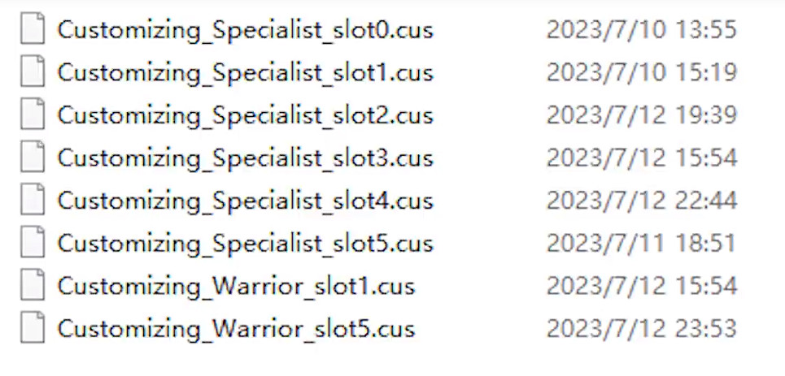Screen dimensions: 785x376
Task: Select the Customizing_Specialist_slot4.cus file name
Action: (x=245, y=201)
